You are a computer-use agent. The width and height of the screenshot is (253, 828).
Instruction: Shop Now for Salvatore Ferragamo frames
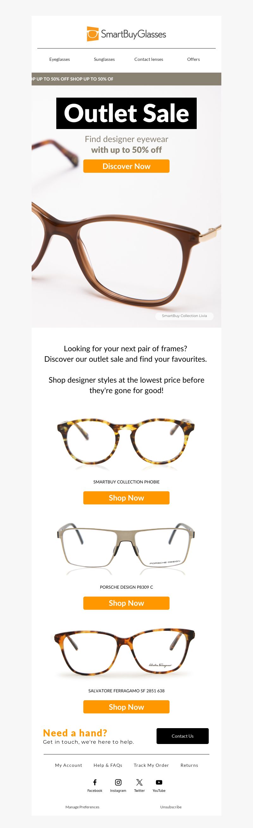pyautogui.click(x=126, y=707)
